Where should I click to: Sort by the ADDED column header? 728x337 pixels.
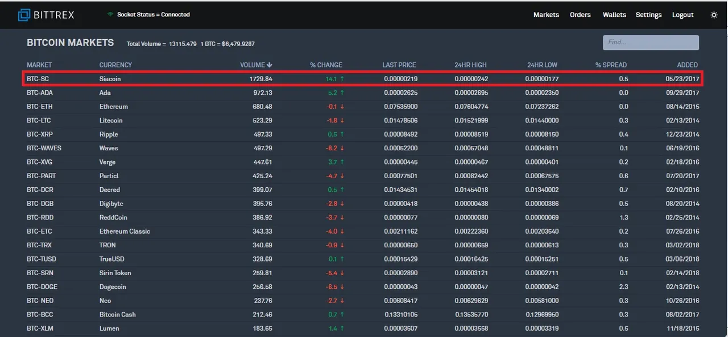687,65
